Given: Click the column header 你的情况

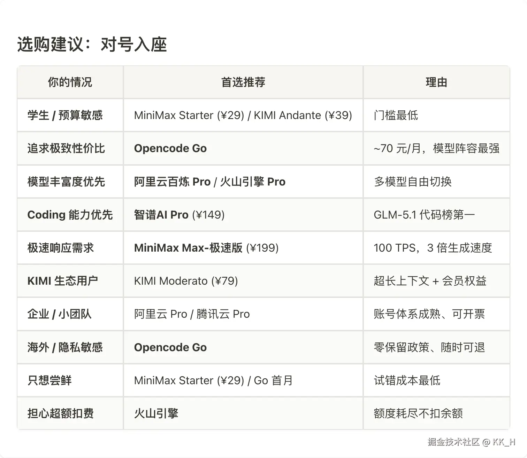Looking at the screenshot, I should (x=70, y=82).
